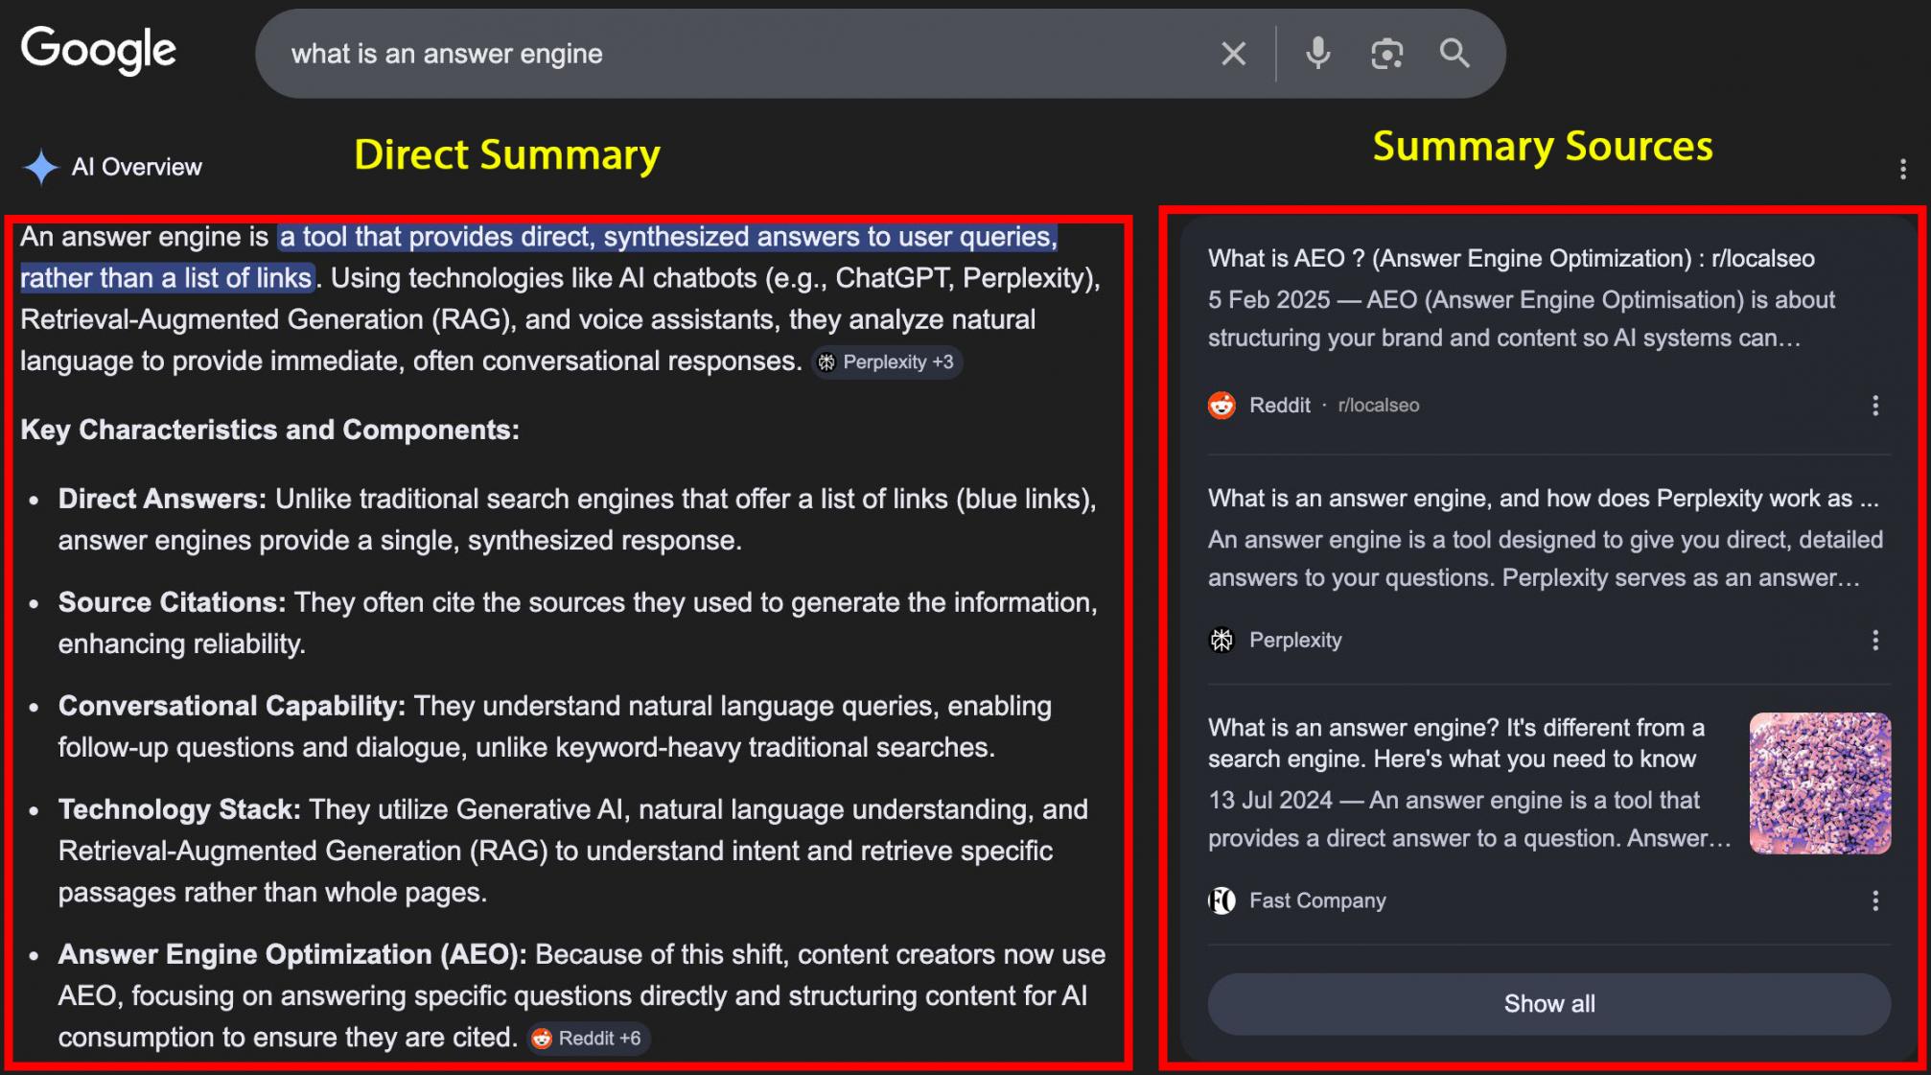Click the Perplexity logo in the second source card
1931x1075 pixels.
tap(1221, 641)
